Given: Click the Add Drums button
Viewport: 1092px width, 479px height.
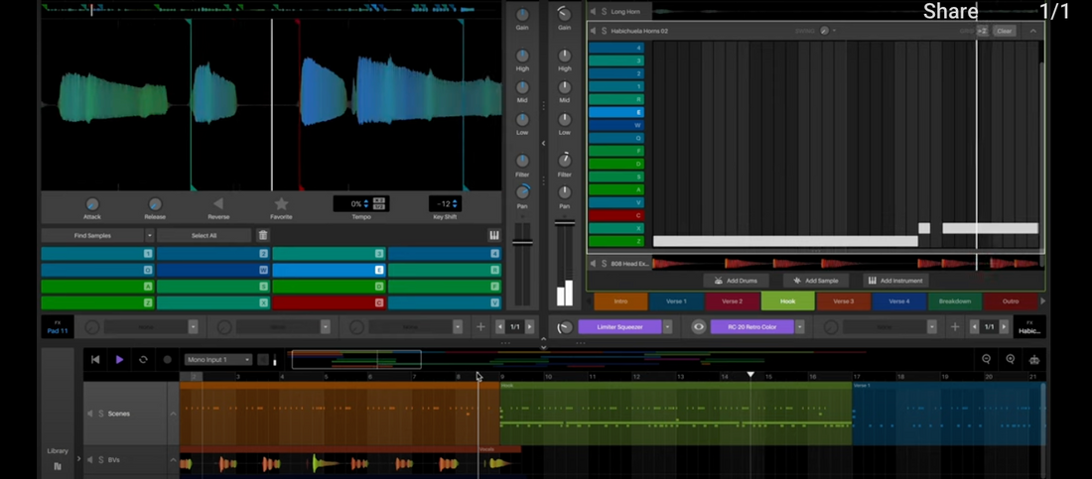Looking at the screenshot, I should tap(736, 281).
